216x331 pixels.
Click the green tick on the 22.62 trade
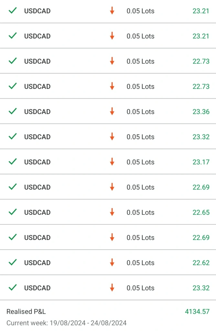13,263
